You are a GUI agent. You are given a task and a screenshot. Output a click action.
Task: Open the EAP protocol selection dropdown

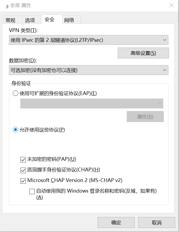click(x=159, y=104)
